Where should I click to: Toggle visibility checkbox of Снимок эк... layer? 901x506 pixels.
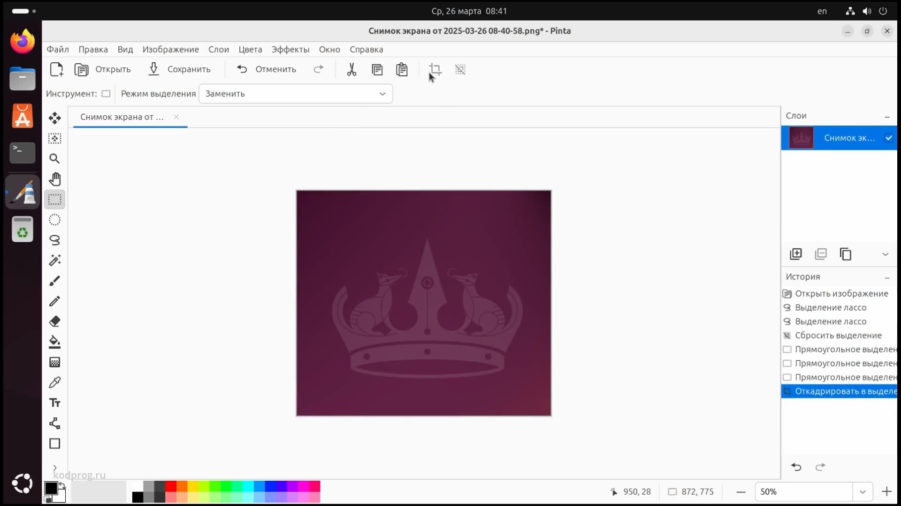[x=888, y=138]
